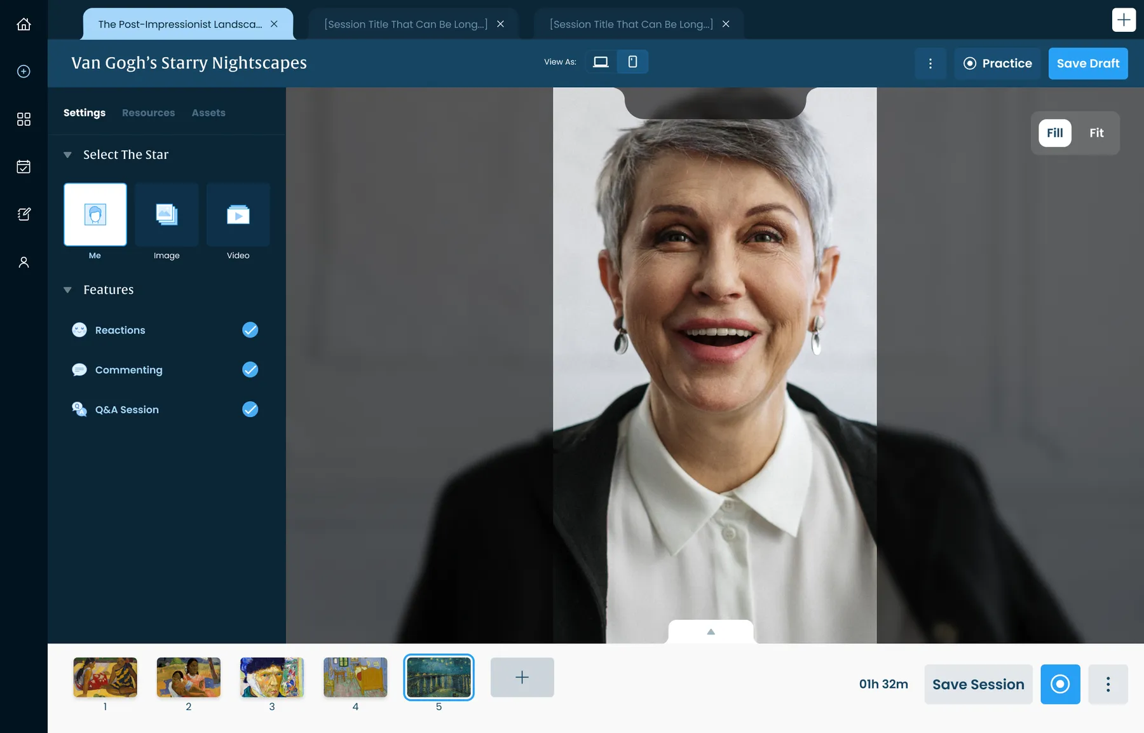Open the calendar schedule icon
Image resolution: width=1144 pixels, height=733 pixels.
(x=24, y=167)
